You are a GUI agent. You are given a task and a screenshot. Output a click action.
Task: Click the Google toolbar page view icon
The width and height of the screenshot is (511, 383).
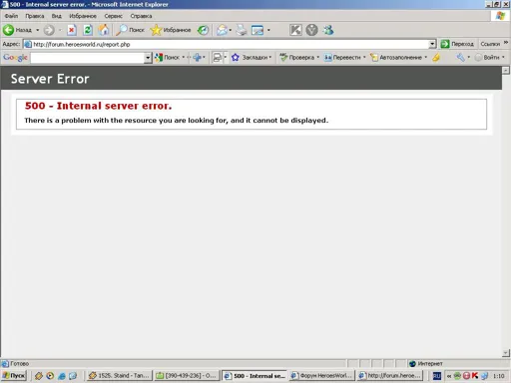tap(217, 58)
